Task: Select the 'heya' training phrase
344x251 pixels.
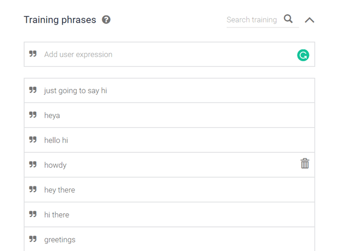Action: (x=52, y=116)
